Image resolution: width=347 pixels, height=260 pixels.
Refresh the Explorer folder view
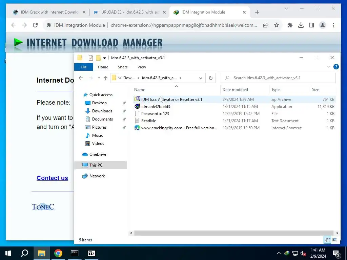click(x=211, y=78)
